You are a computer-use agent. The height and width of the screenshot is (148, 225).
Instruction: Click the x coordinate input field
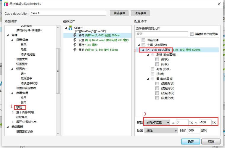pos(182,122)
